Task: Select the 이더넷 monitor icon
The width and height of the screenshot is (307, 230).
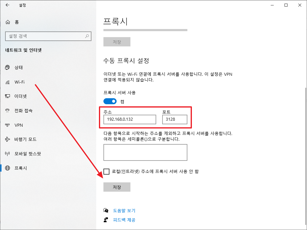Action: point(7,96)
